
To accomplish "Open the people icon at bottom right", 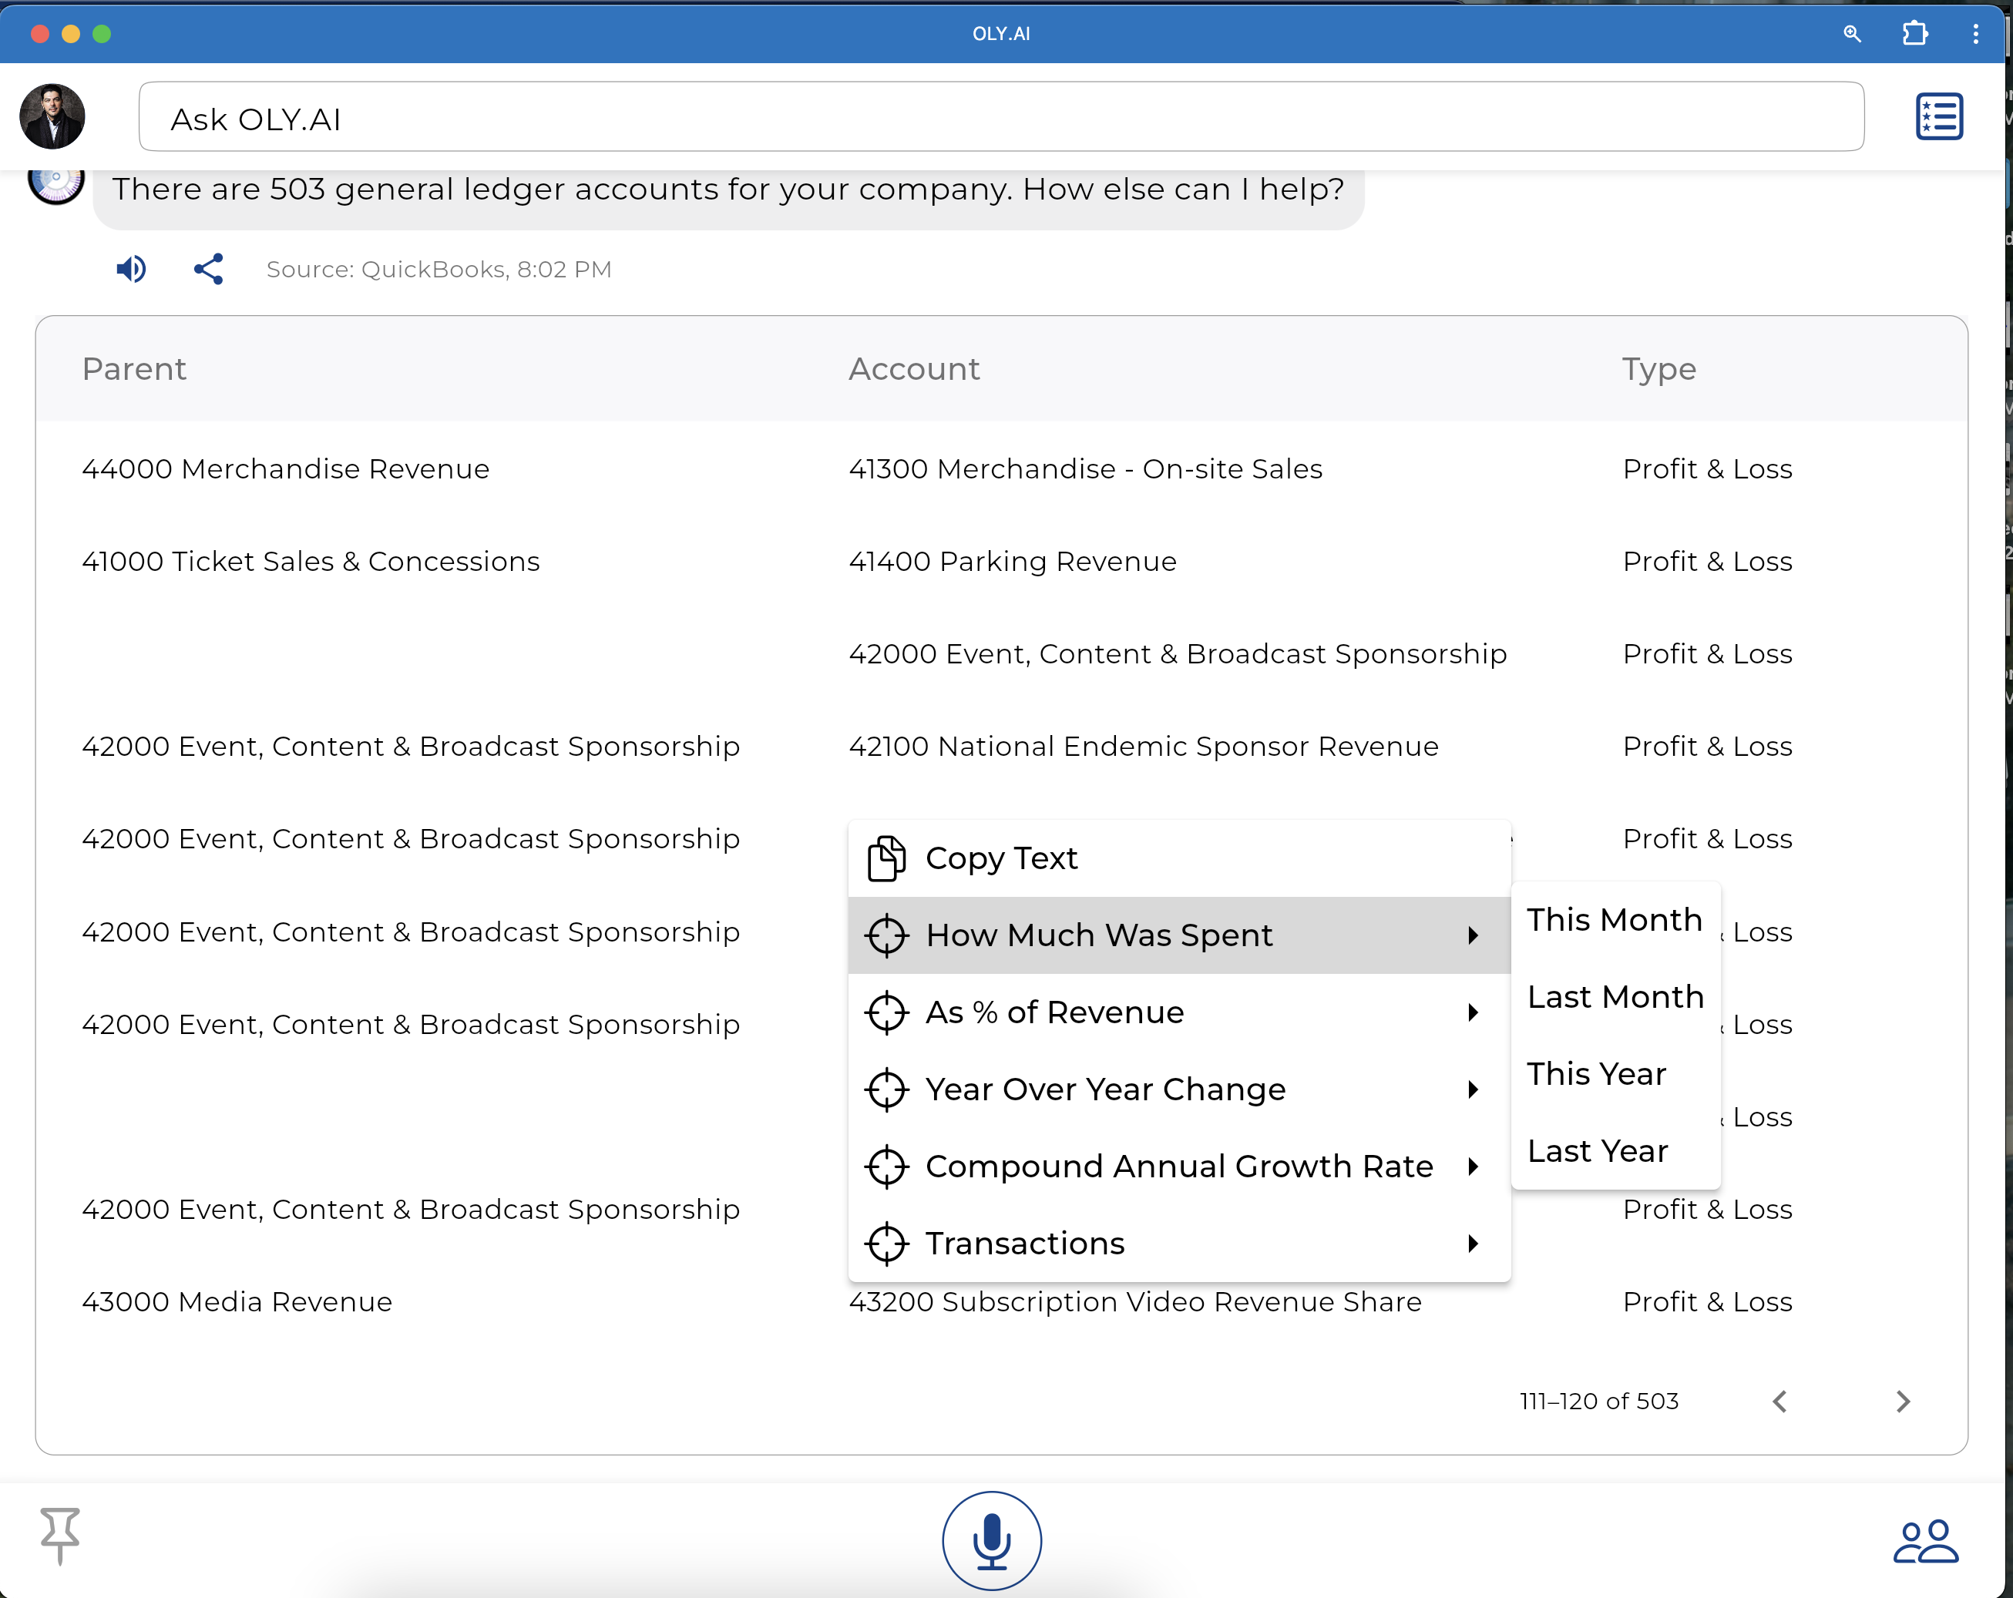I will coord(1925,1541).
